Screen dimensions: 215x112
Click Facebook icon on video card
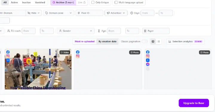pos(8,52)
